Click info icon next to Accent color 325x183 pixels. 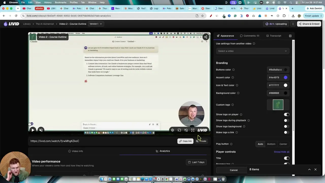point(233,78)
